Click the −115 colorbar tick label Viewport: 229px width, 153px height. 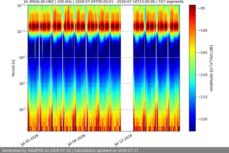pos(203,97)
